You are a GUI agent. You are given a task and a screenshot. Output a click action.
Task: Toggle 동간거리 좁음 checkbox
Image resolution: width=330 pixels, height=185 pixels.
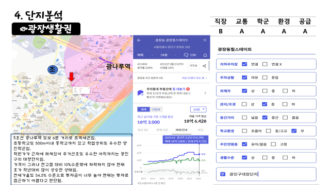point(285,118)
